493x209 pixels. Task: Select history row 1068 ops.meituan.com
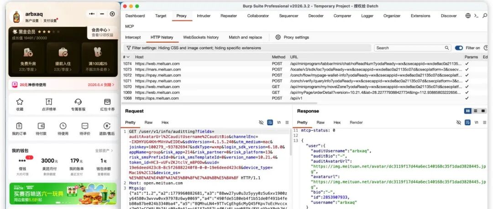[305, 98]
